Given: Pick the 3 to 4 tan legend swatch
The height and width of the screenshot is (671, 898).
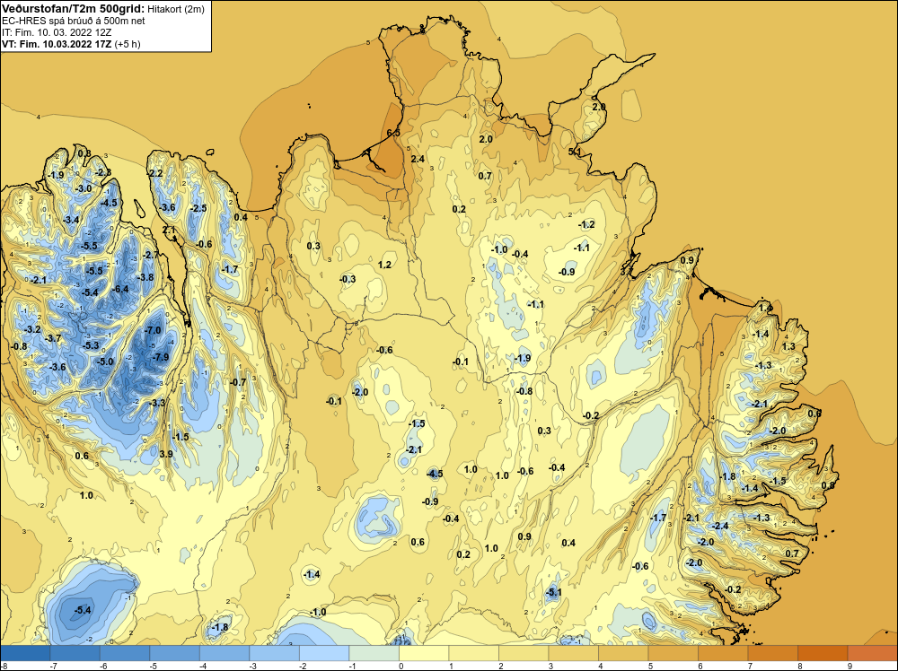Looking at the screenshot, I should click(573, 653).
